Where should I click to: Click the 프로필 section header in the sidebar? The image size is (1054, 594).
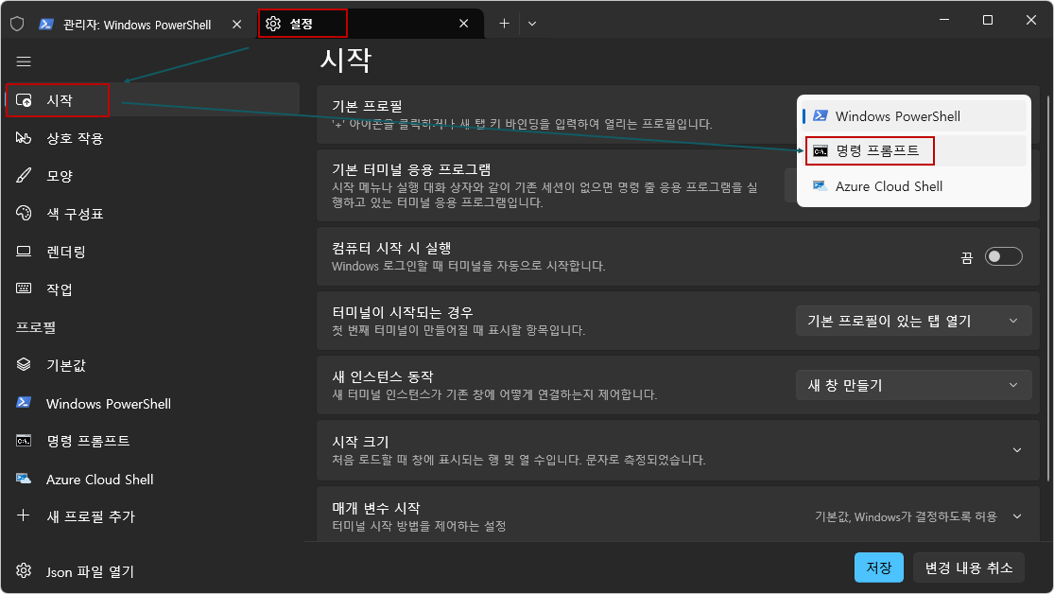[x=36, y=327]
